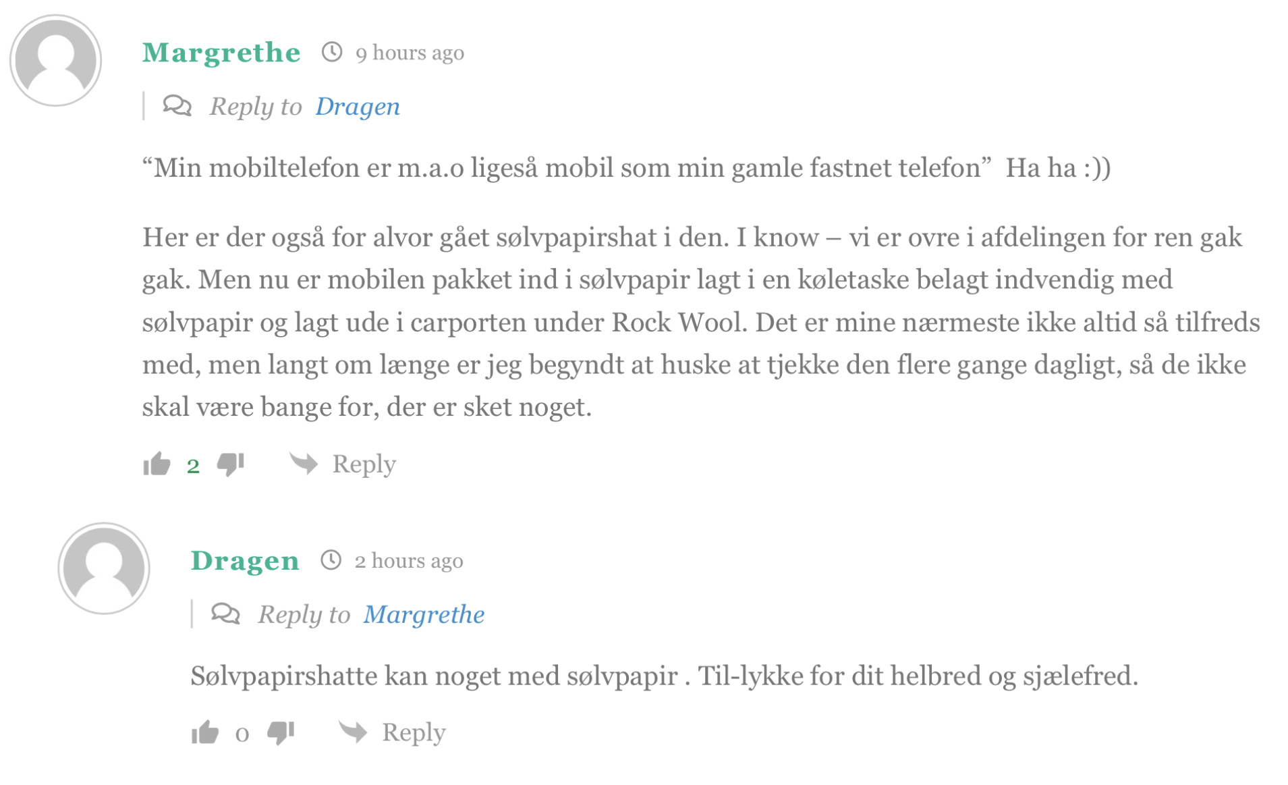Click the clock icon beside 2 hours ago
The image size is (1288, 785).
331,560
